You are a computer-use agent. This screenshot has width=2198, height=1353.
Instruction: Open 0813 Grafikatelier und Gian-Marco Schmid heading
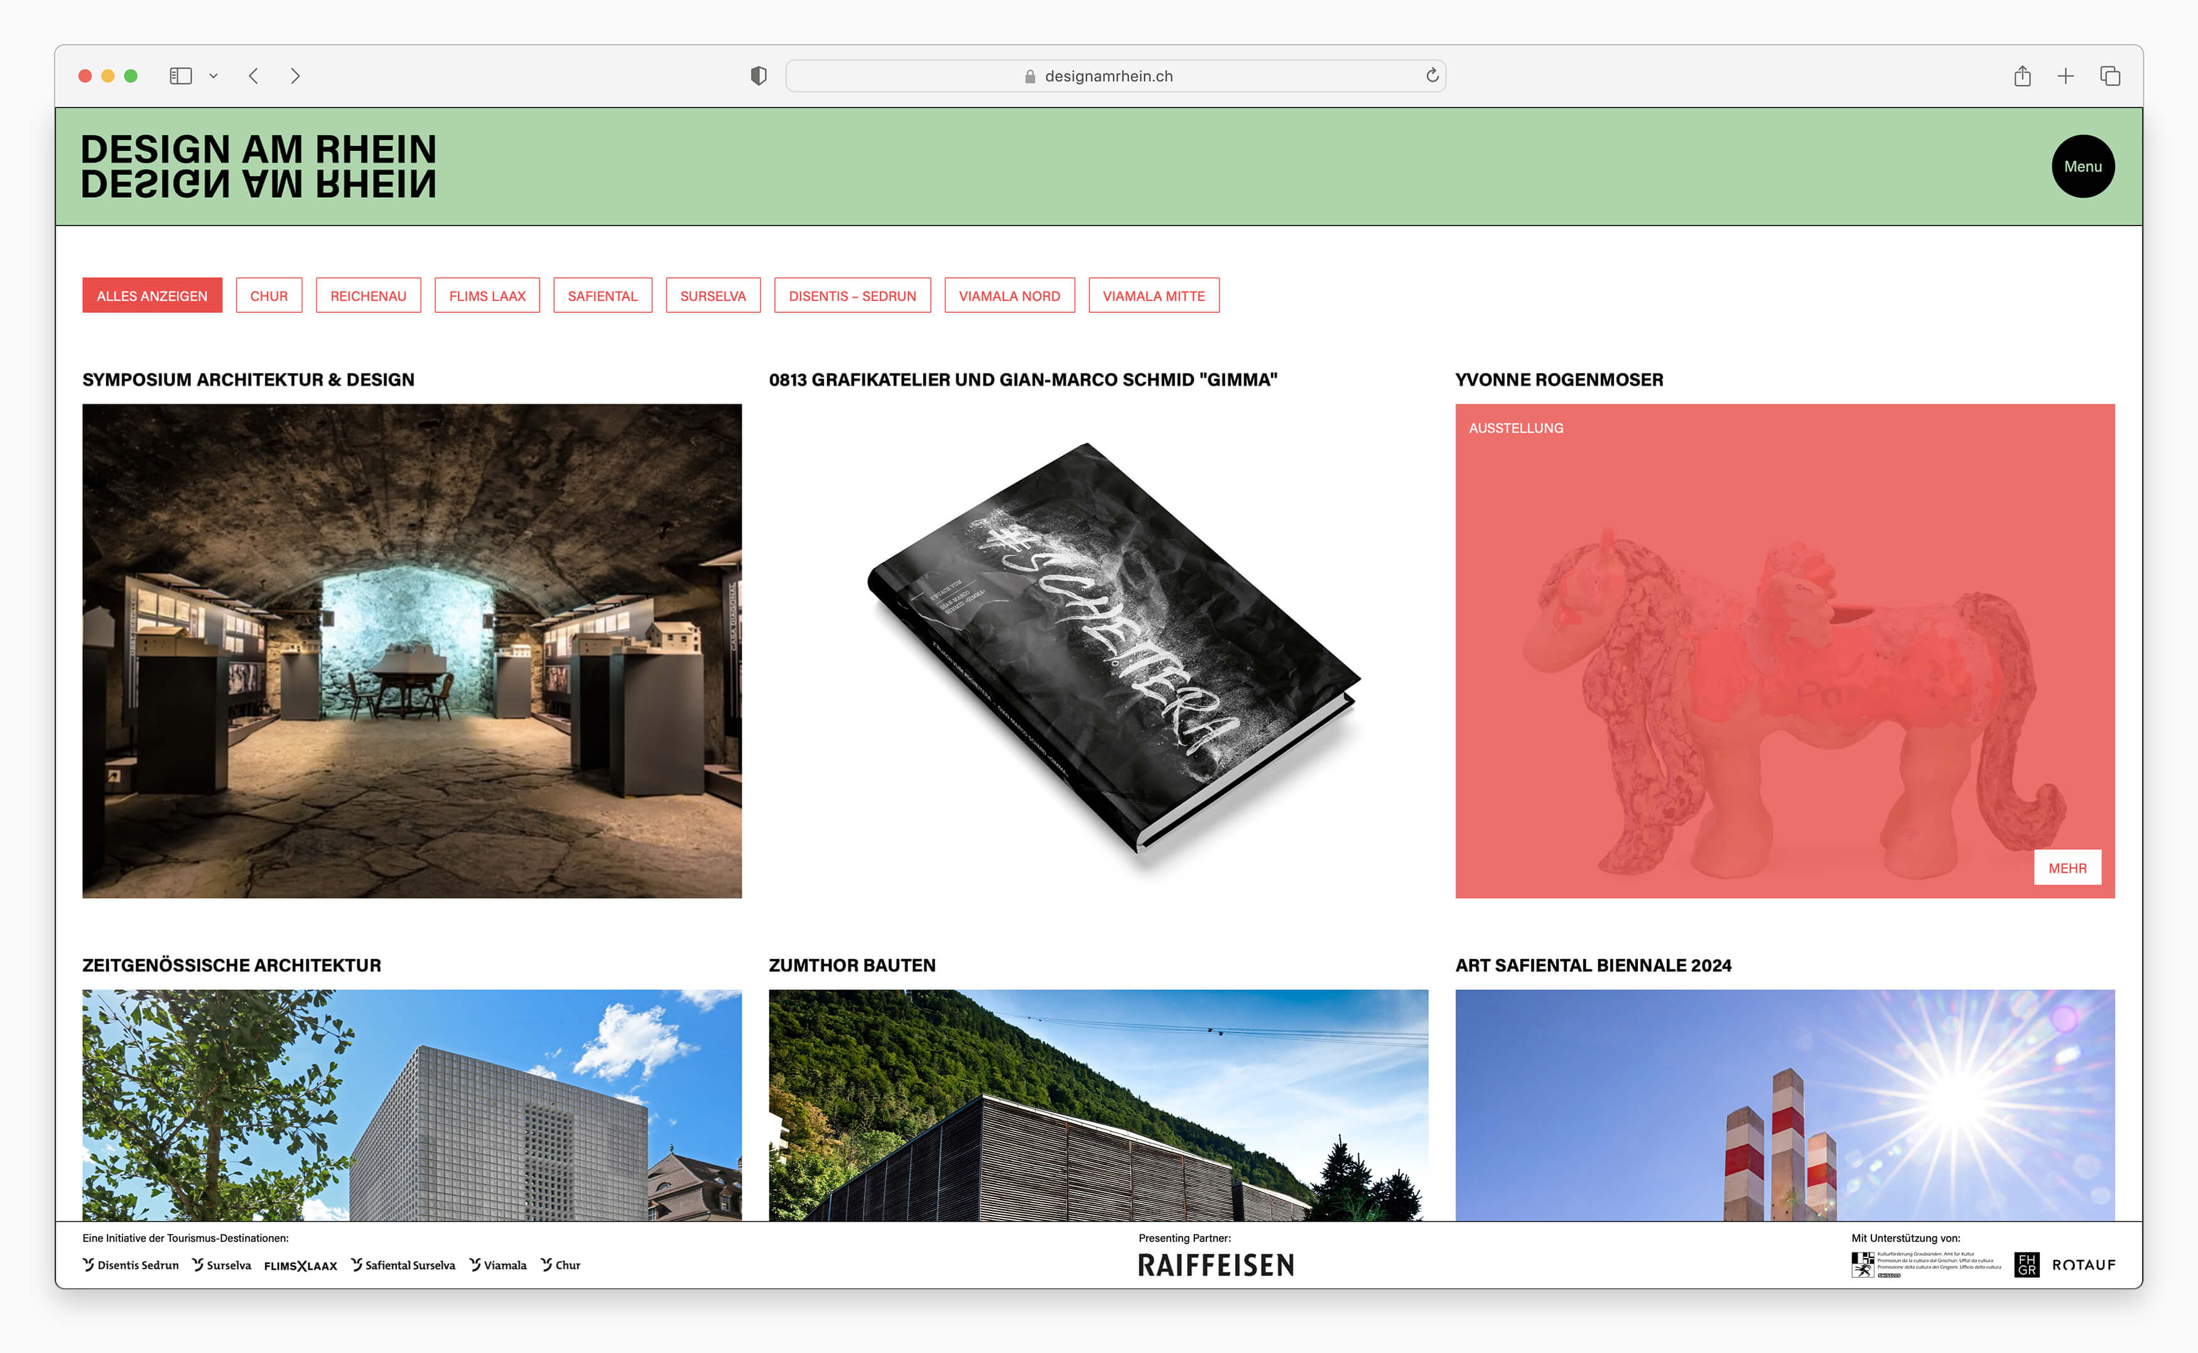(1024, 379)
